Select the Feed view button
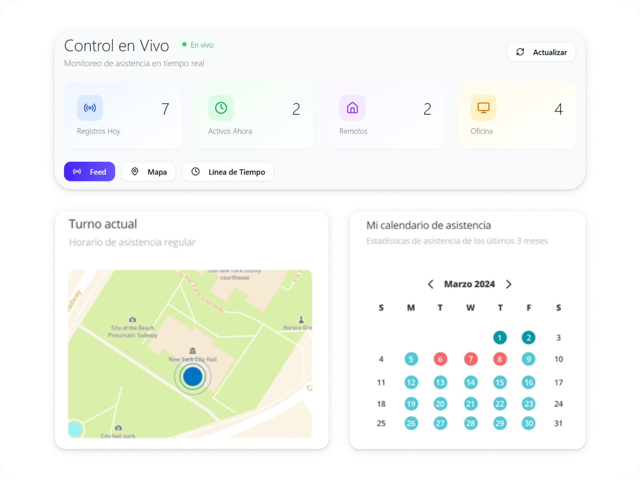Screen dimensions: 640x480 point(89,172)
